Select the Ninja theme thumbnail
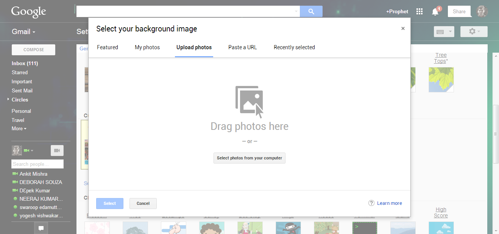The height and width of the screenshot is (234, 499). pyautogui.click(x=288, y=228)
